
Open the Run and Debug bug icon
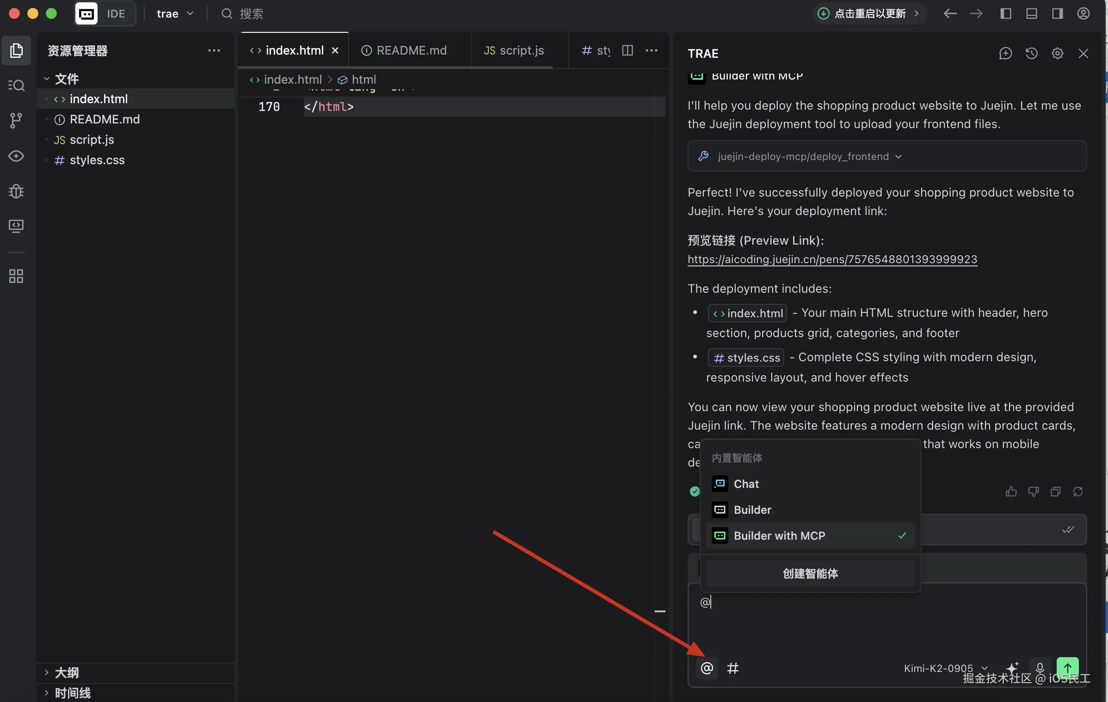17,191
